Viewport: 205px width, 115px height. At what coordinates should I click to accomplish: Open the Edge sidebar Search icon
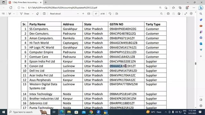[x=201, y=14]
